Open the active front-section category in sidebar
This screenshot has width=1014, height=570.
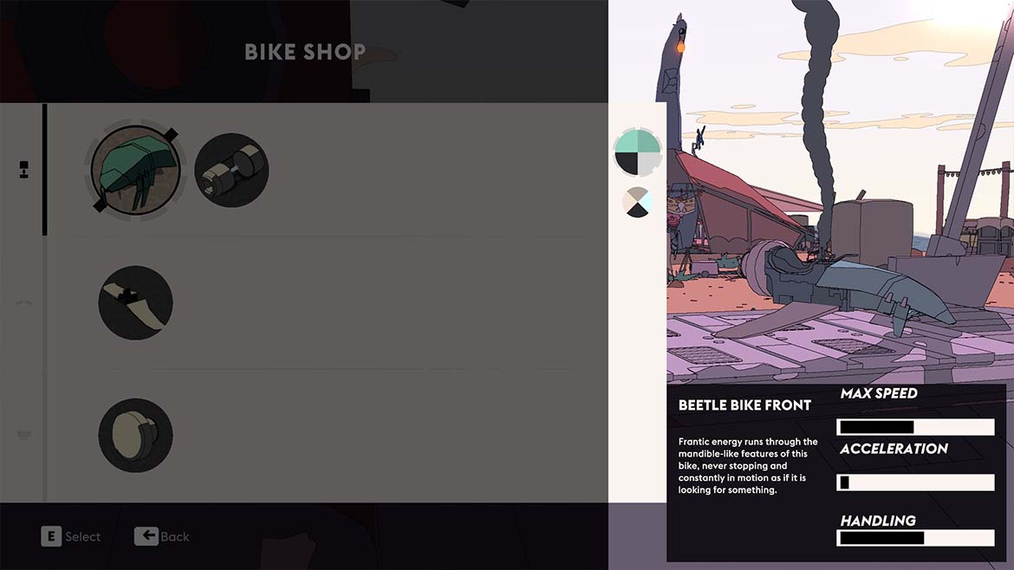coord(24,169)
